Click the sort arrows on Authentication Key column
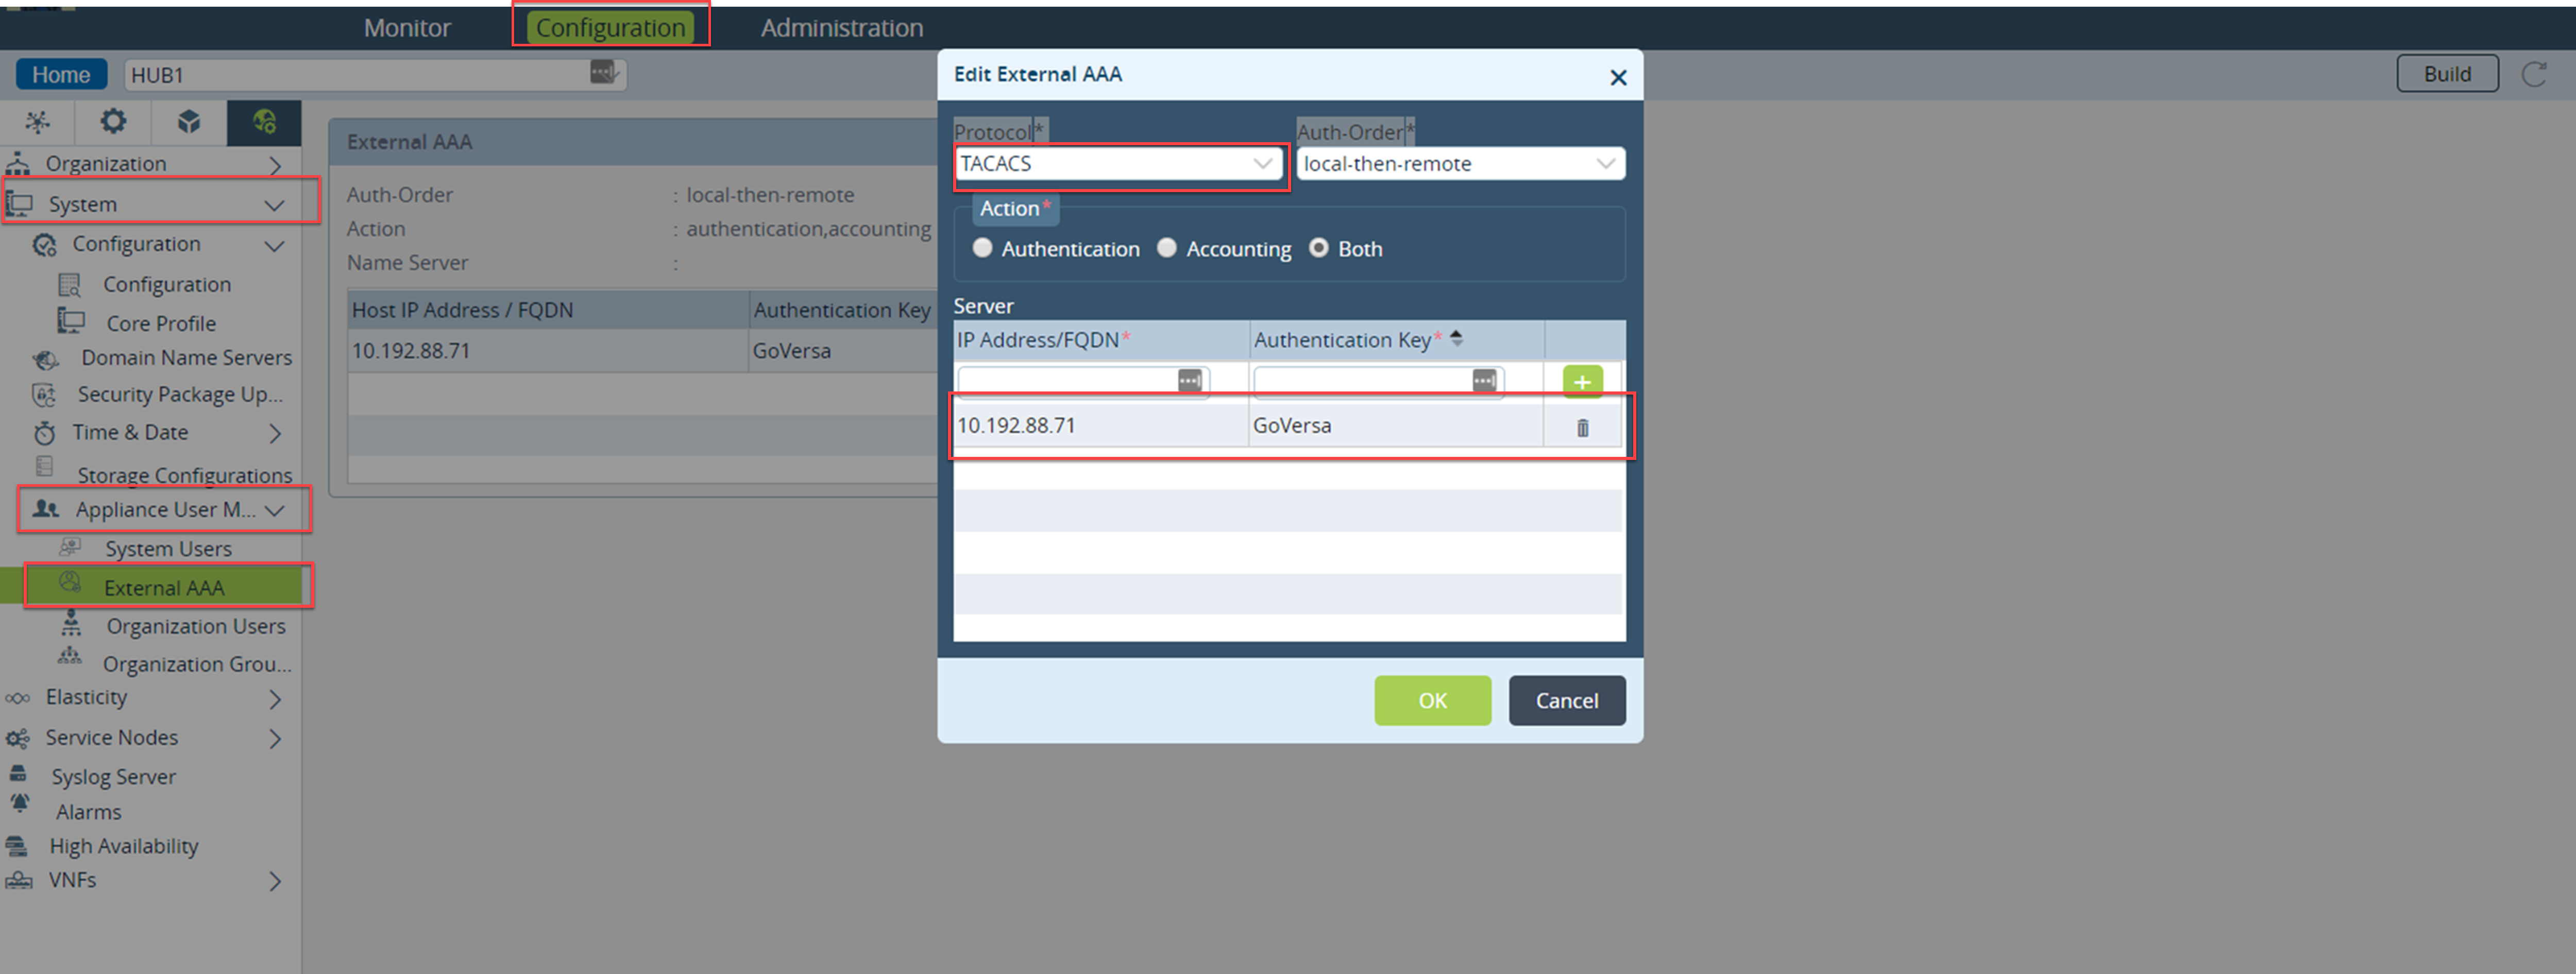The height and width of the screenshot is (974, 2576). [x=1456, y=339]
